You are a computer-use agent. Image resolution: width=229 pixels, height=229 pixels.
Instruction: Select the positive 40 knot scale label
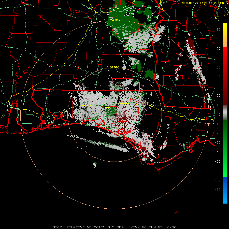[219, 77]
